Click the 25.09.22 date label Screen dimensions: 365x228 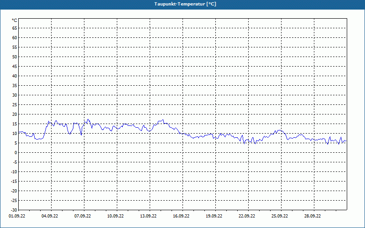[x=280, y=216]
